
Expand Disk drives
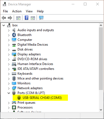point(9,50)
